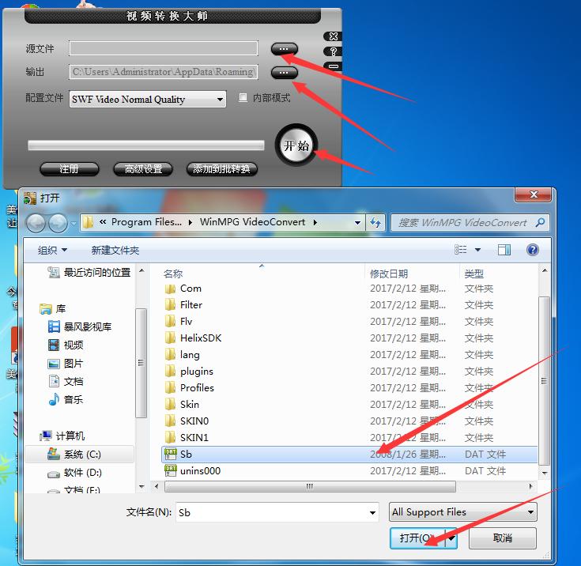Expand the 文件名 filename dropdown arrow

372,512
